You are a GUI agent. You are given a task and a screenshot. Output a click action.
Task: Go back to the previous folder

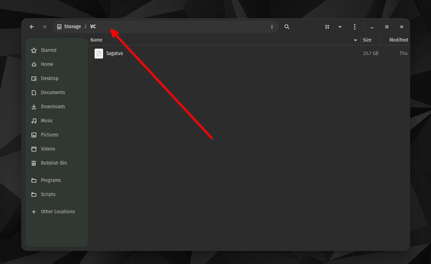[x=32, y=27]
